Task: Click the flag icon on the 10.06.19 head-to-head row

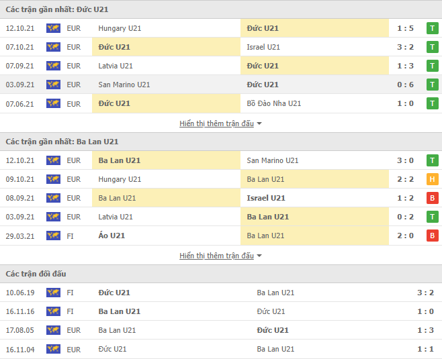Action: [53, 293]
